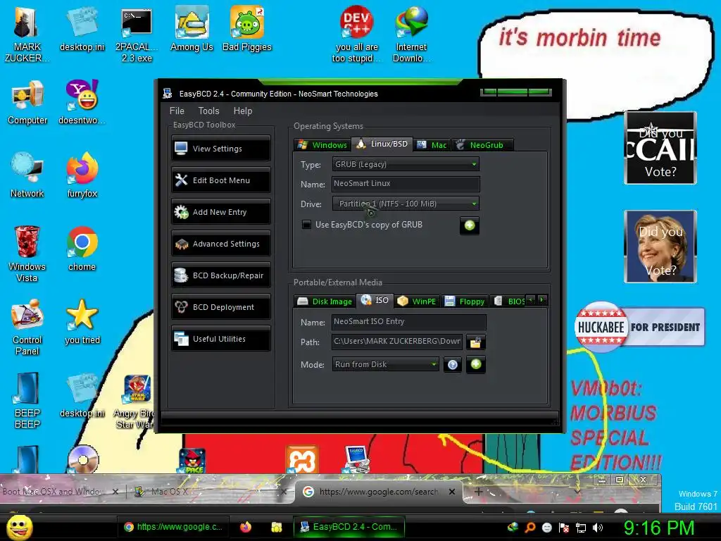Screen dimensions: 721x541
Task: Click the EasyBCD 2.4 taskbar button
Action: point(349,527)
